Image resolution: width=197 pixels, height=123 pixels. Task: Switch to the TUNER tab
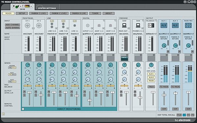(x=95, y=13)
